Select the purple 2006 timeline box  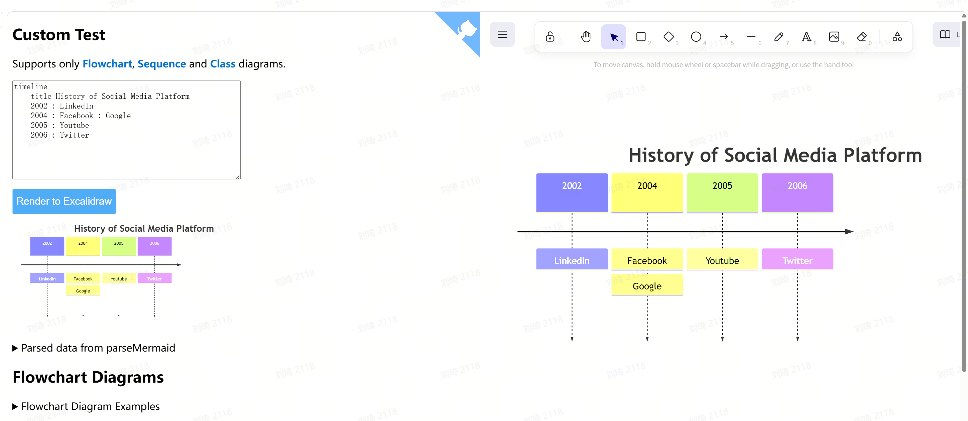coord(797,193)
